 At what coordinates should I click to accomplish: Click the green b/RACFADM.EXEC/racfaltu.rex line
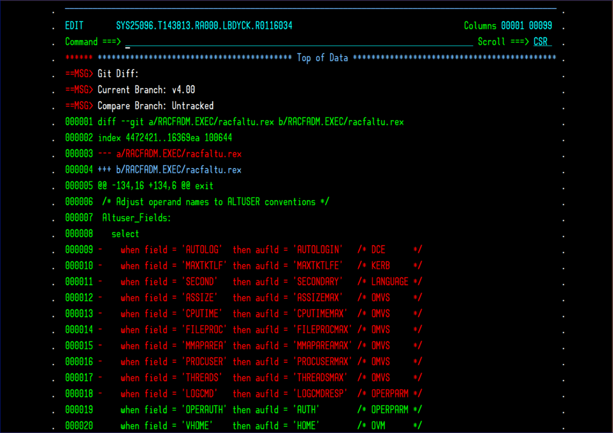(x=179, y=170)
